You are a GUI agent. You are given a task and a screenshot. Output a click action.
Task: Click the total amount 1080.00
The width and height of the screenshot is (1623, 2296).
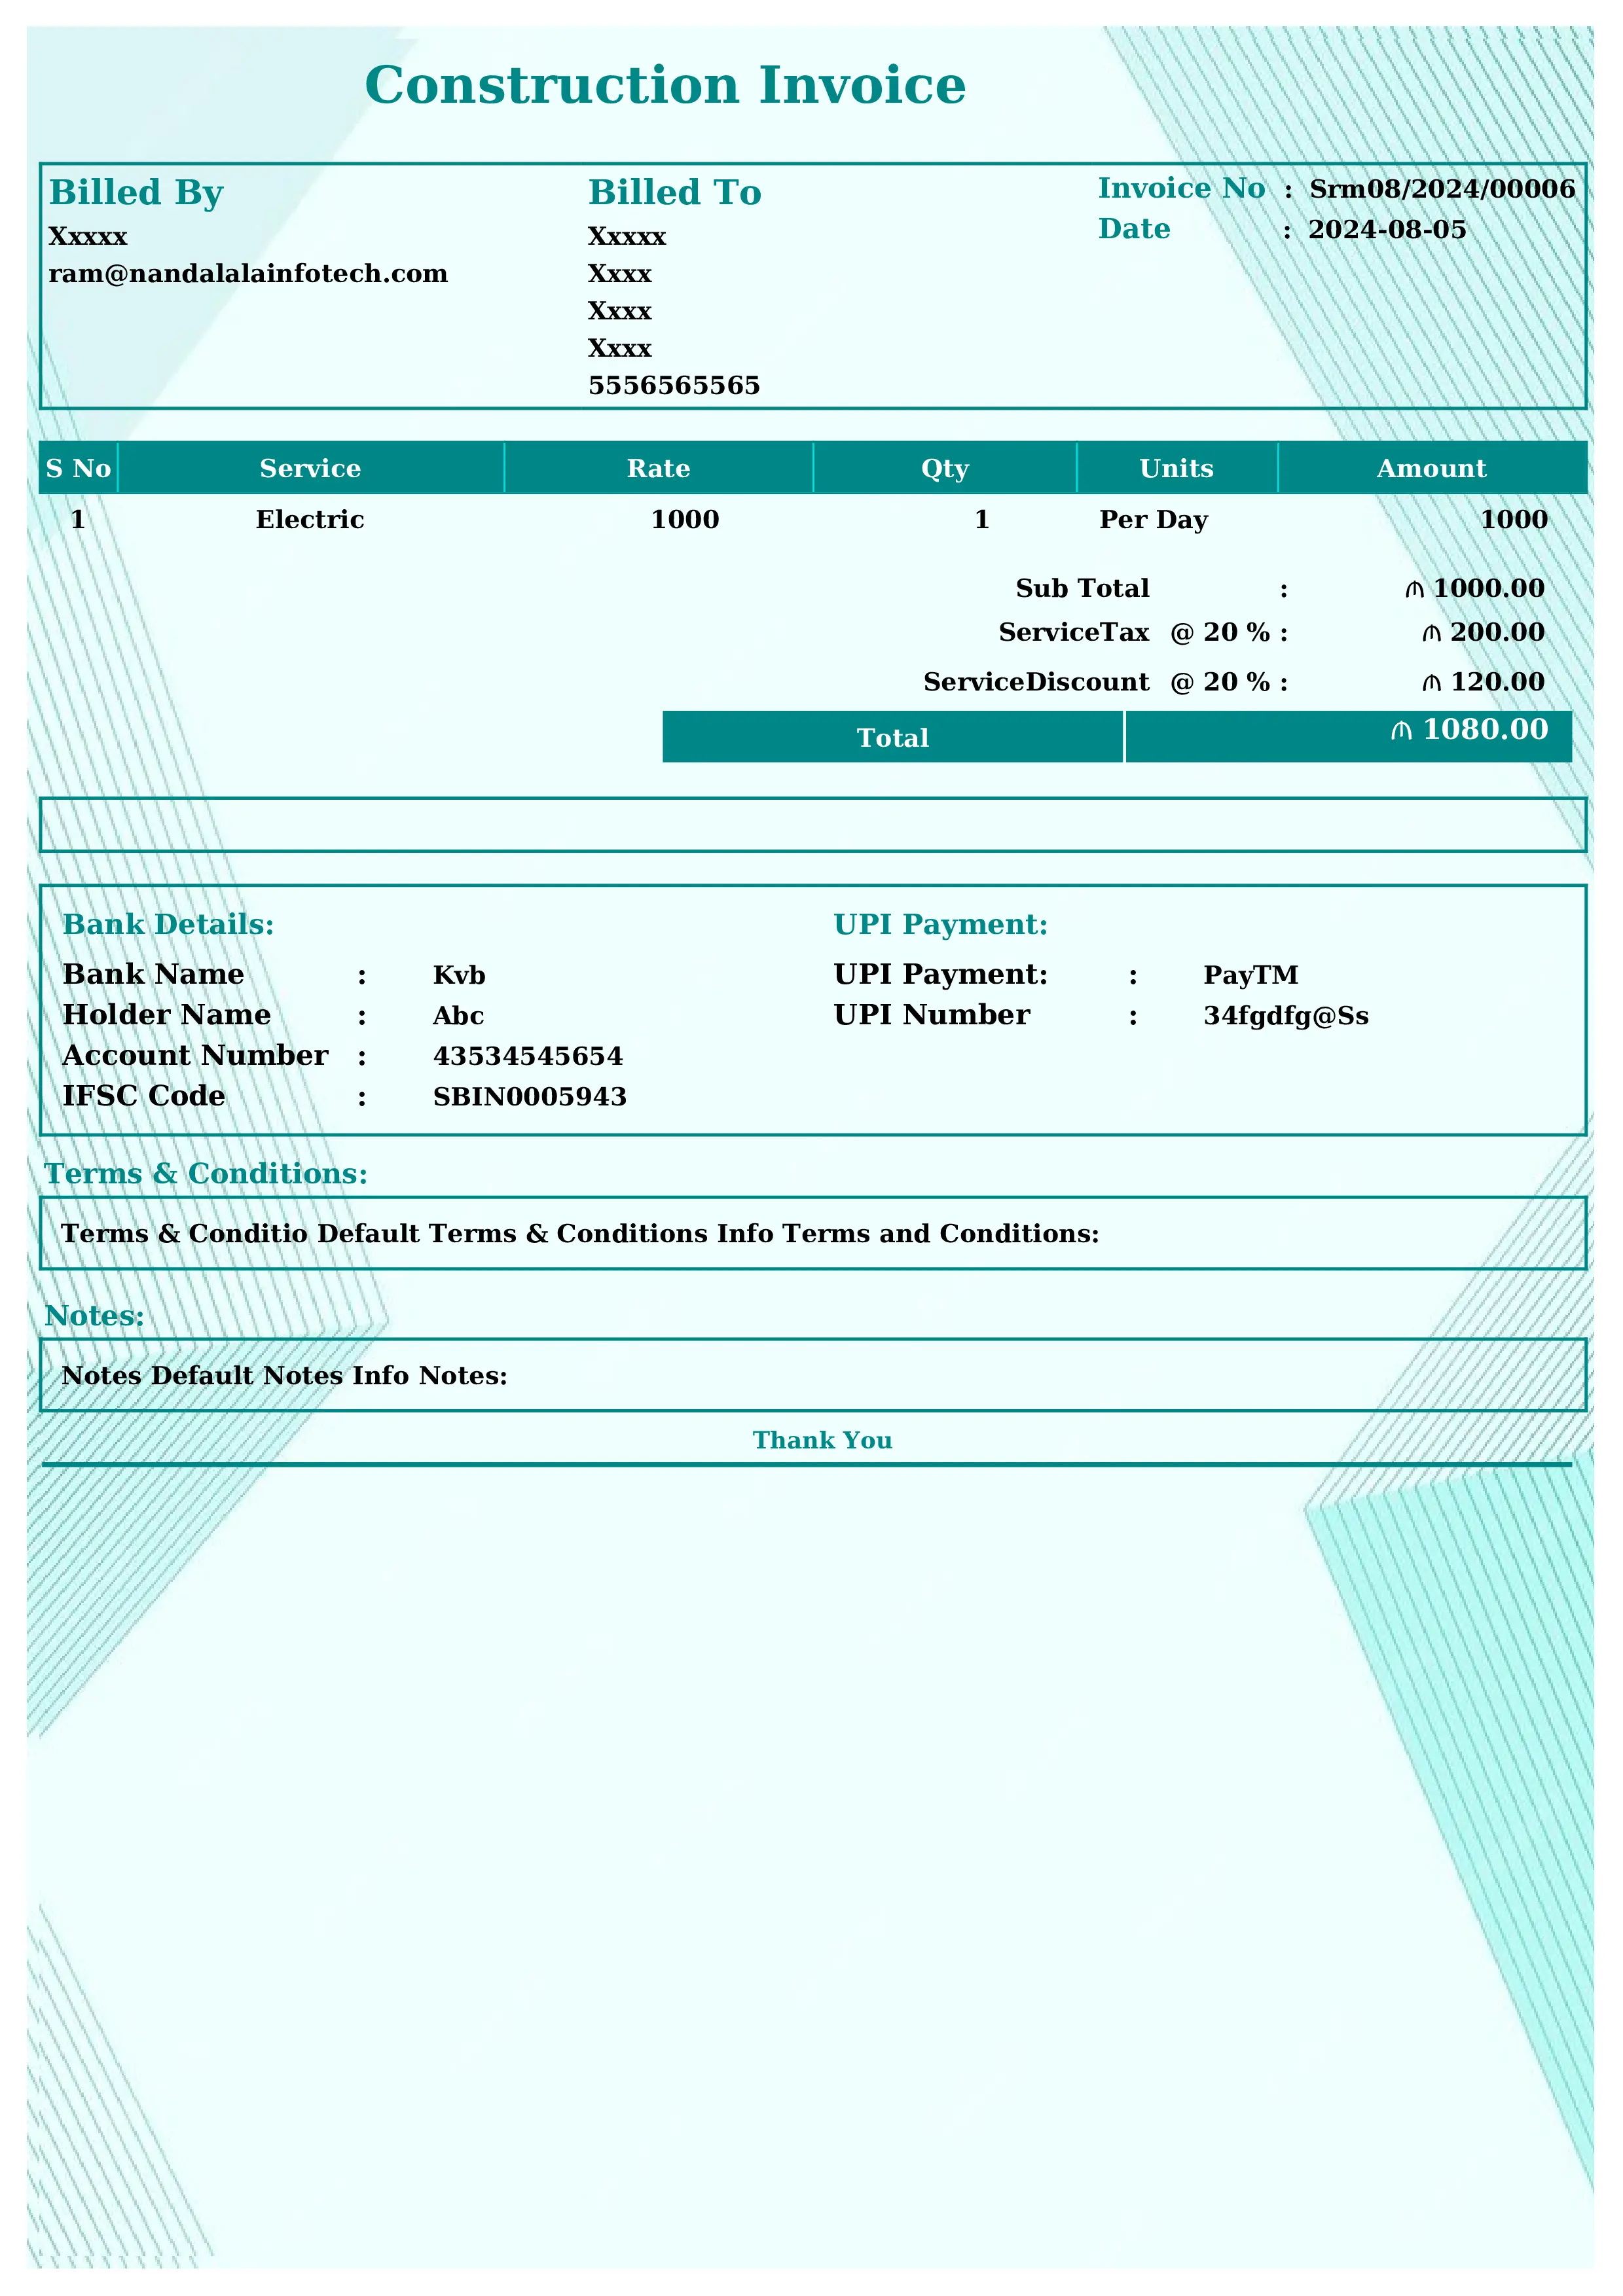(x=1470, y=730)
